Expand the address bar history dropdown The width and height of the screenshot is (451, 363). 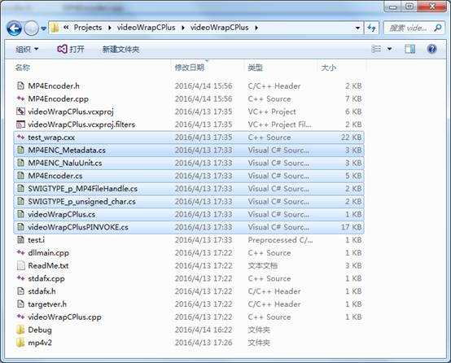coord(357,28)
